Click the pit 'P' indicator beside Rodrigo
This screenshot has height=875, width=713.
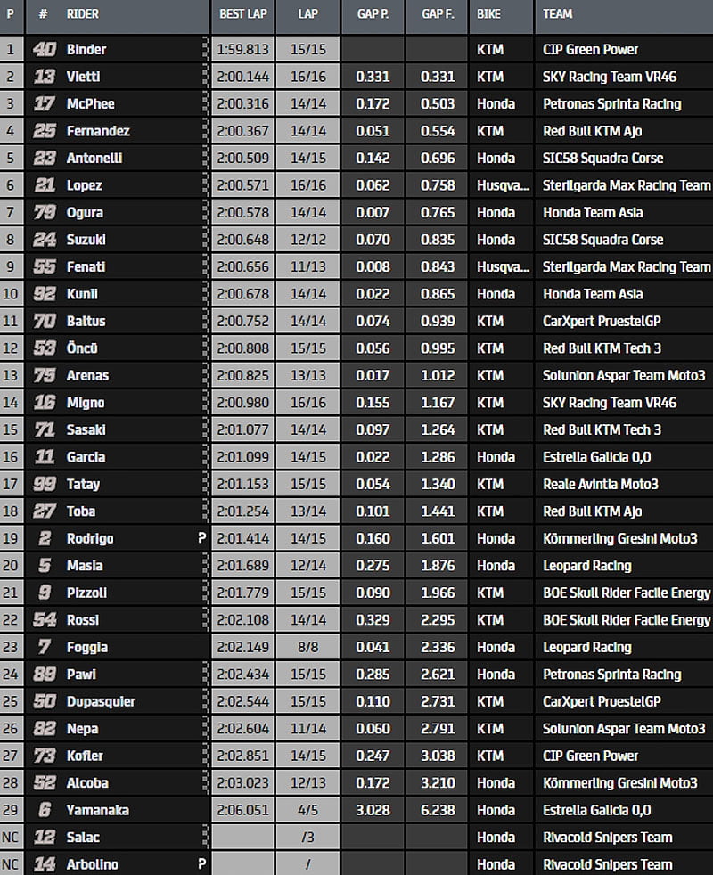click(202, 538)
